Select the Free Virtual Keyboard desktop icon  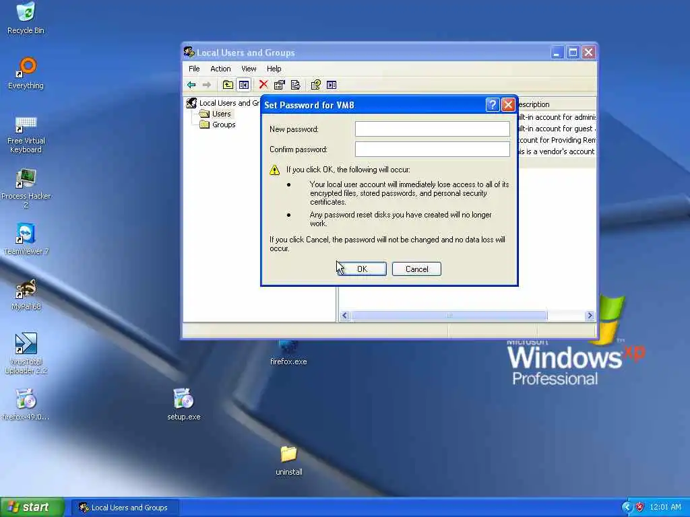26,134
